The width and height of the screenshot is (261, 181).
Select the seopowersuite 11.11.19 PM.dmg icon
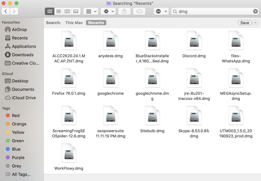[111, 115]
